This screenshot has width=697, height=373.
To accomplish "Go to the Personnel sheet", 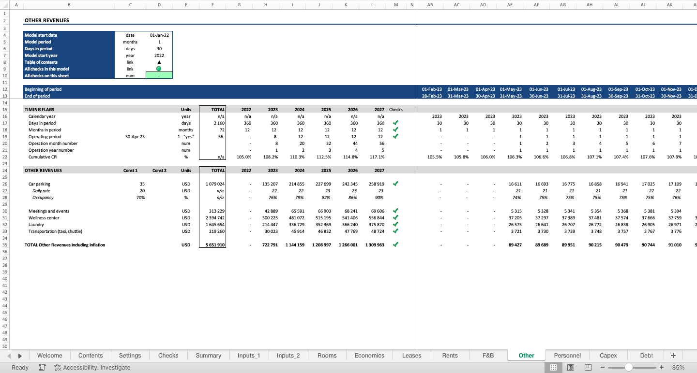I will coord(567,355).
